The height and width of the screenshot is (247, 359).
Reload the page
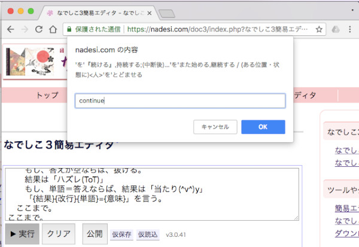coord(39,29)
